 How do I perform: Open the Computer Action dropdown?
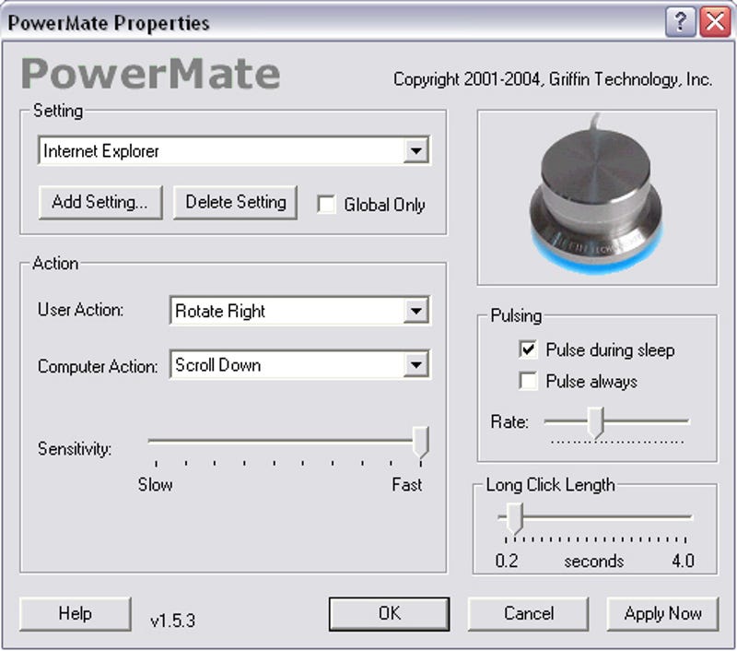click(x=299, y=364)
